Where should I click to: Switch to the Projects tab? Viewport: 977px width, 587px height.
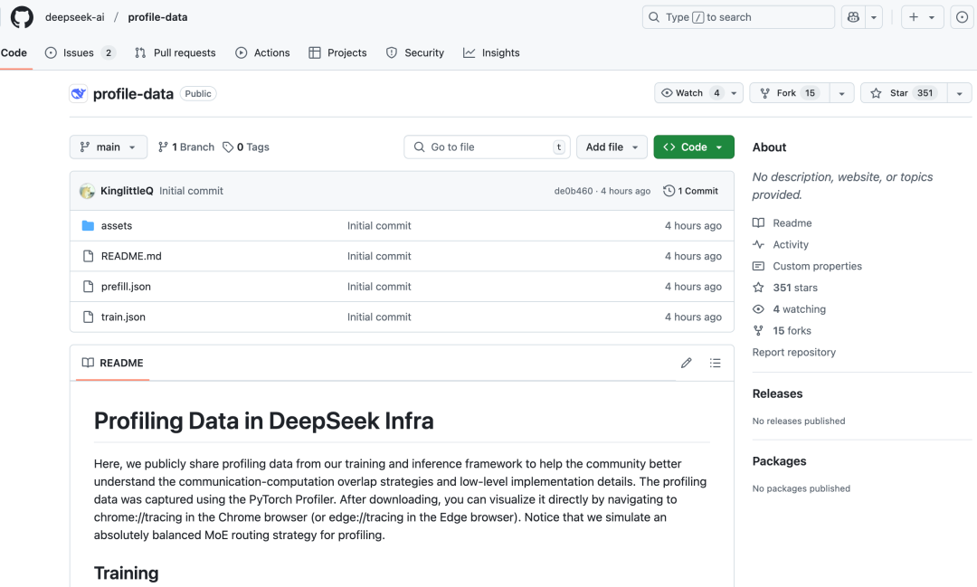point(337,53)
